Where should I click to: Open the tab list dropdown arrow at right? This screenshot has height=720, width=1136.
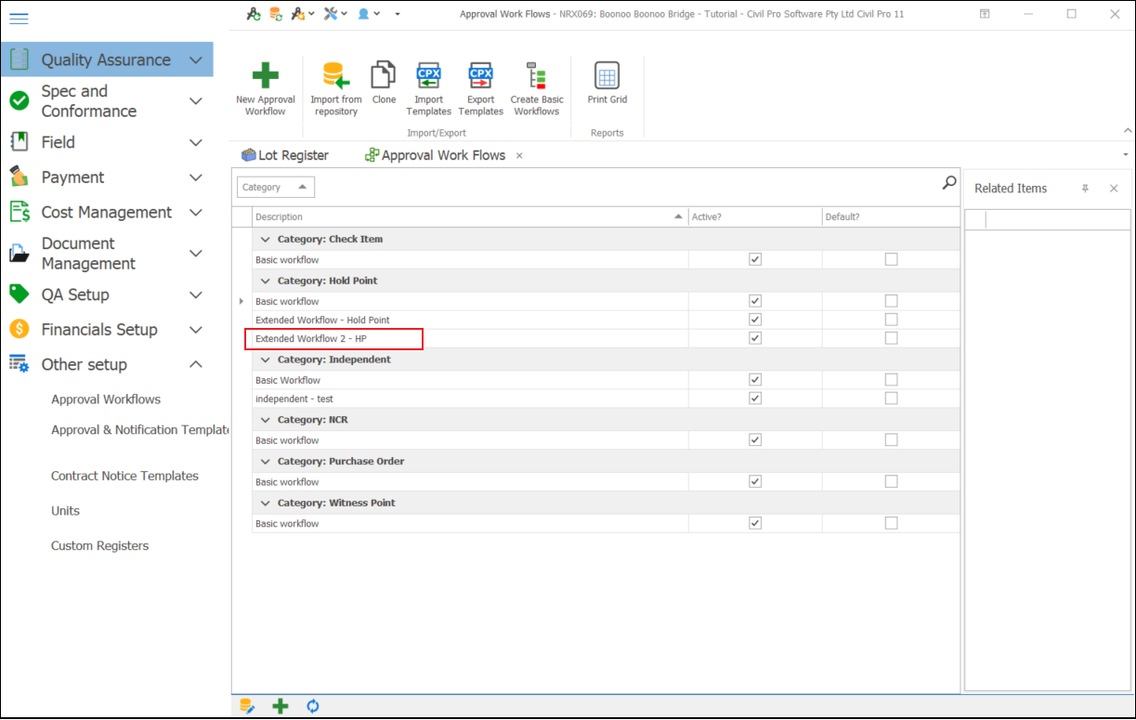1126,154
